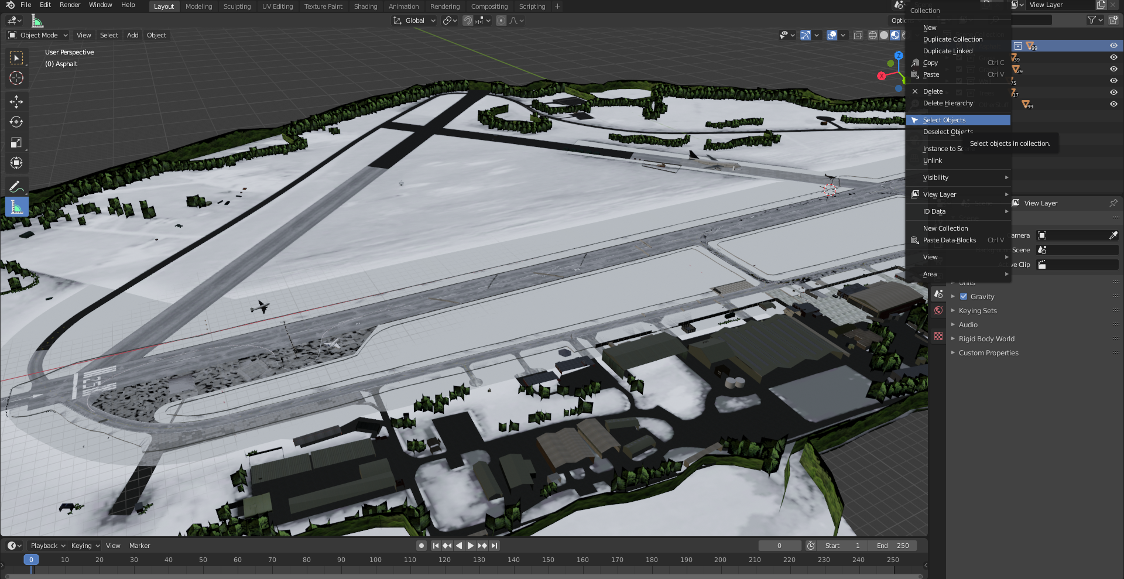The height and width of the screenshot is (579, 1124).
Task: Activate the Rotate tool
Action: [16, 122]
